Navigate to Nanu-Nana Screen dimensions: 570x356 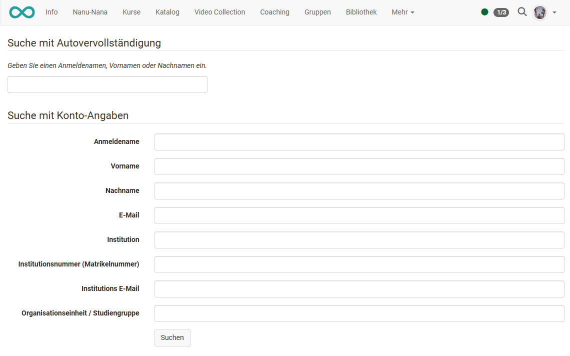[x=90, y=12]
